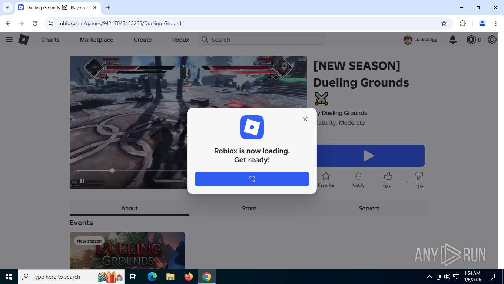Open the Windows notification center
504x284 pixels.
[492, 277]
